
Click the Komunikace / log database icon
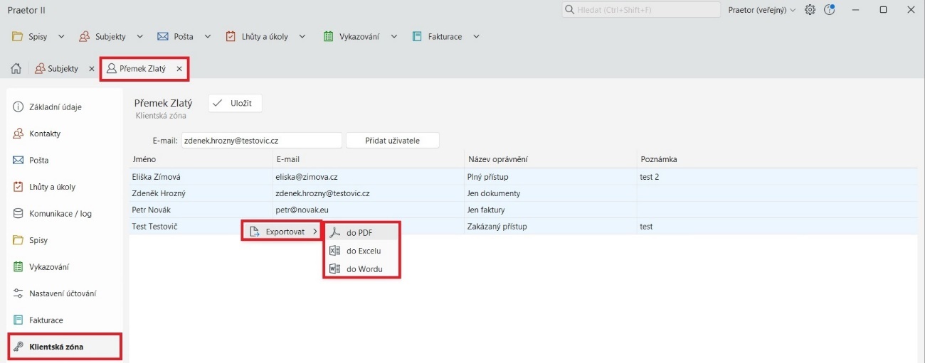coord(18,214)
